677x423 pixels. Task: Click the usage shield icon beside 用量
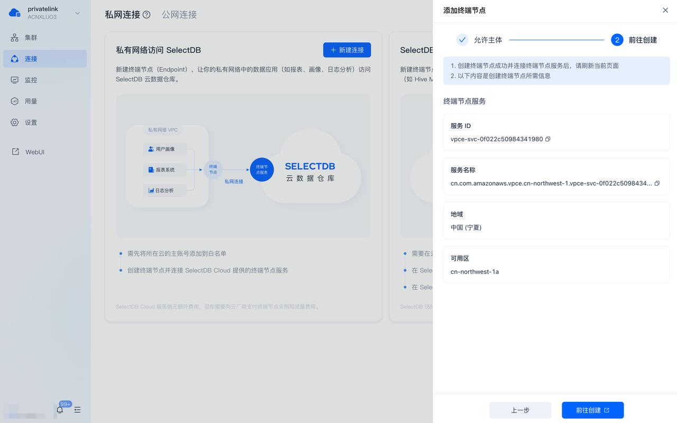(15, 101)
